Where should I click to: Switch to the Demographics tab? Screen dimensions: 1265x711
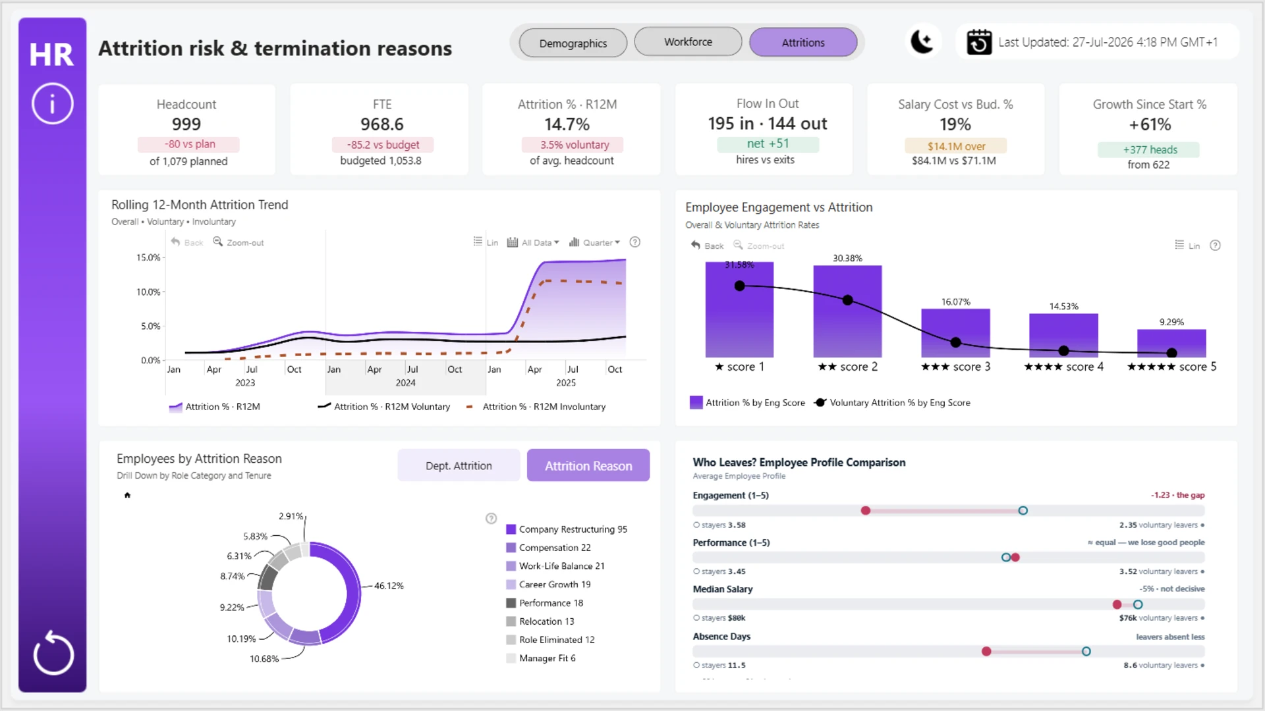point(573,43)
